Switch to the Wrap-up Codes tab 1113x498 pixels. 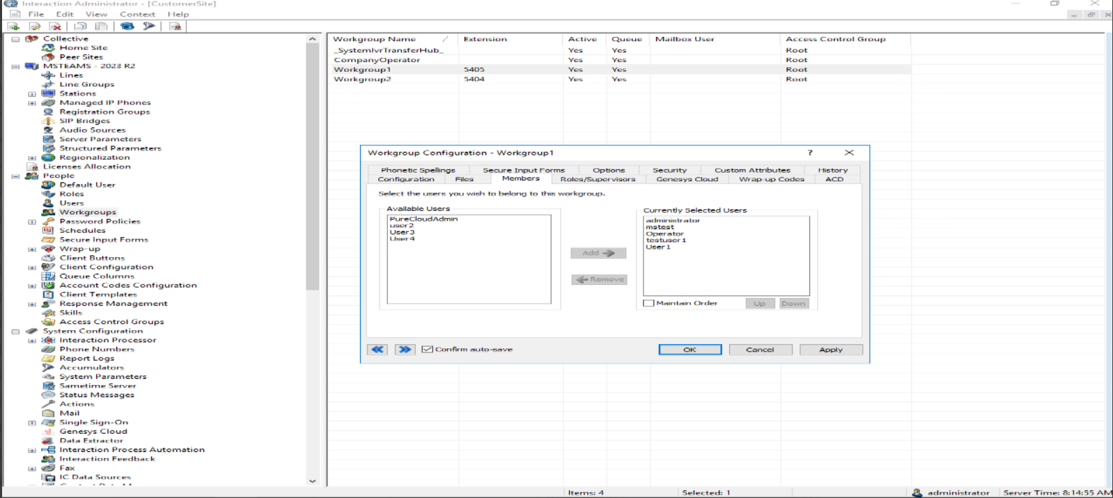(771, 179)
